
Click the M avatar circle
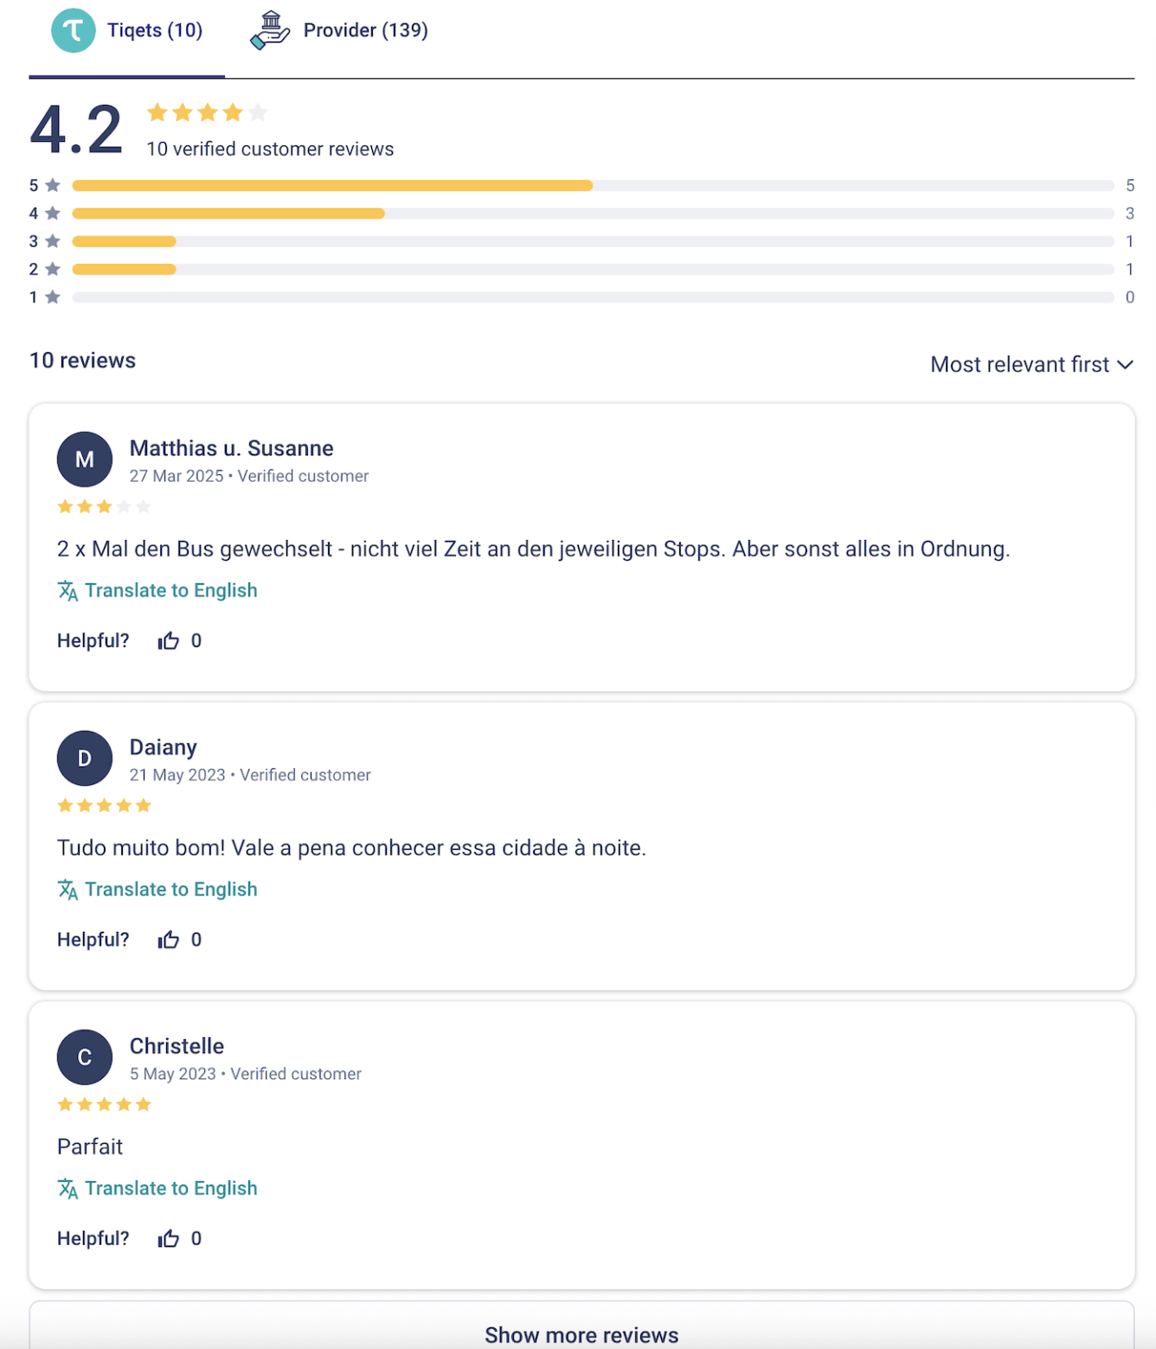(x=85, y=459)
